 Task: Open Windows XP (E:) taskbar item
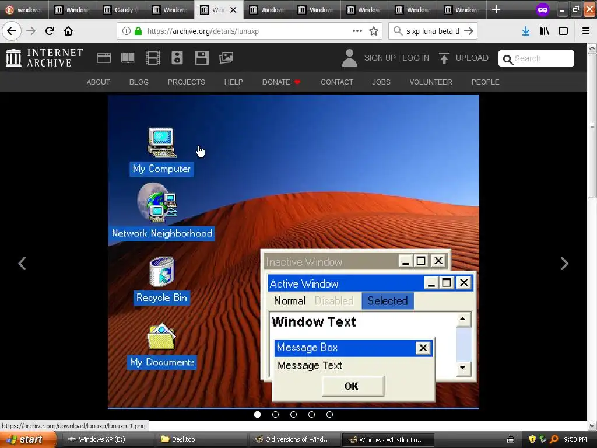(x=107, y=440)
